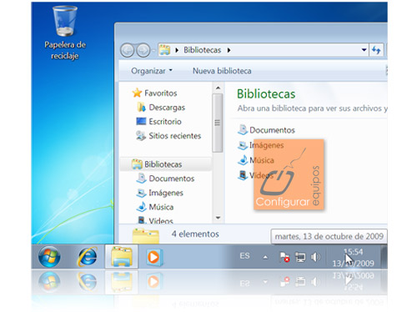Select Escritorio in the navigation pane
The width and height of the screenshot is (417, 312).
tap(165, 122)
